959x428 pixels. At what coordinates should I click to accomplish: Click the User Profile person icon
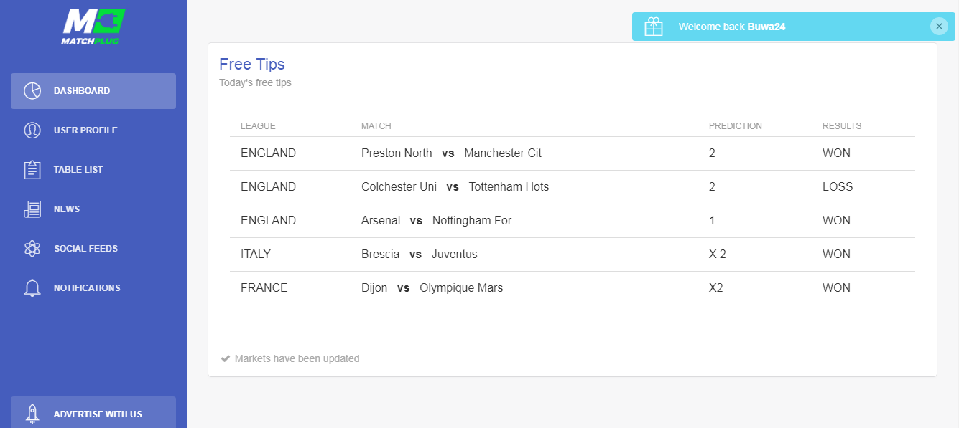pyautogui.click(x=32, y=130)
